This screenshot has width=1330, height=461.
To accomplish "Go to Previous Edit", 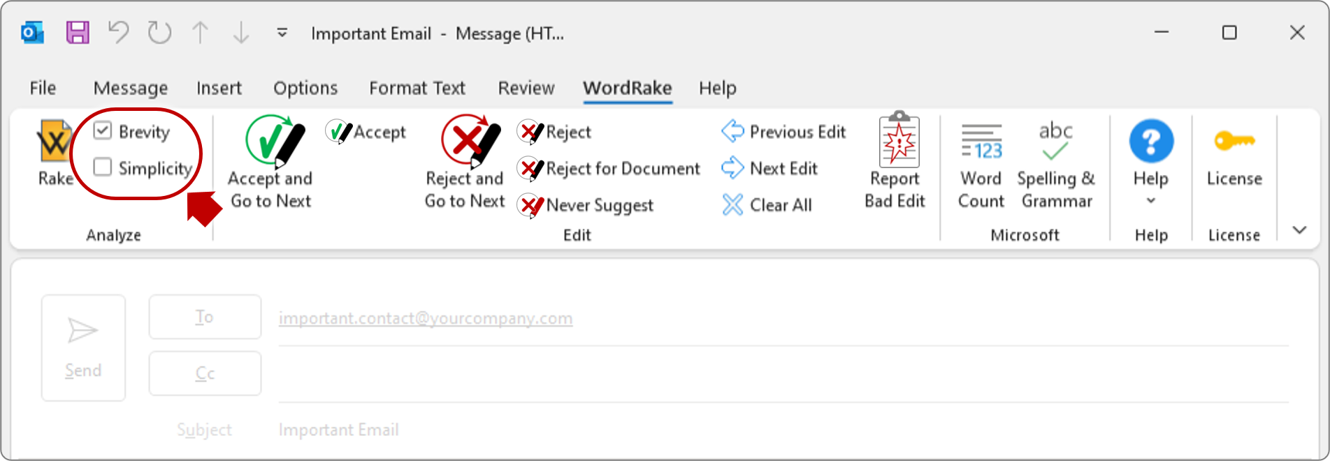I will (783, 131).
